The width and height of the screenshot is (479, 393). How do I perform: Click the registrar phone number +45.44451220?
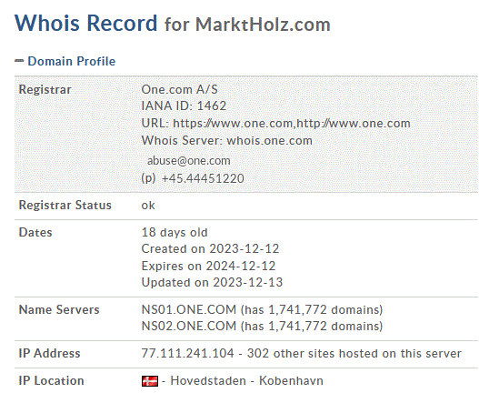tap(203, 178)
